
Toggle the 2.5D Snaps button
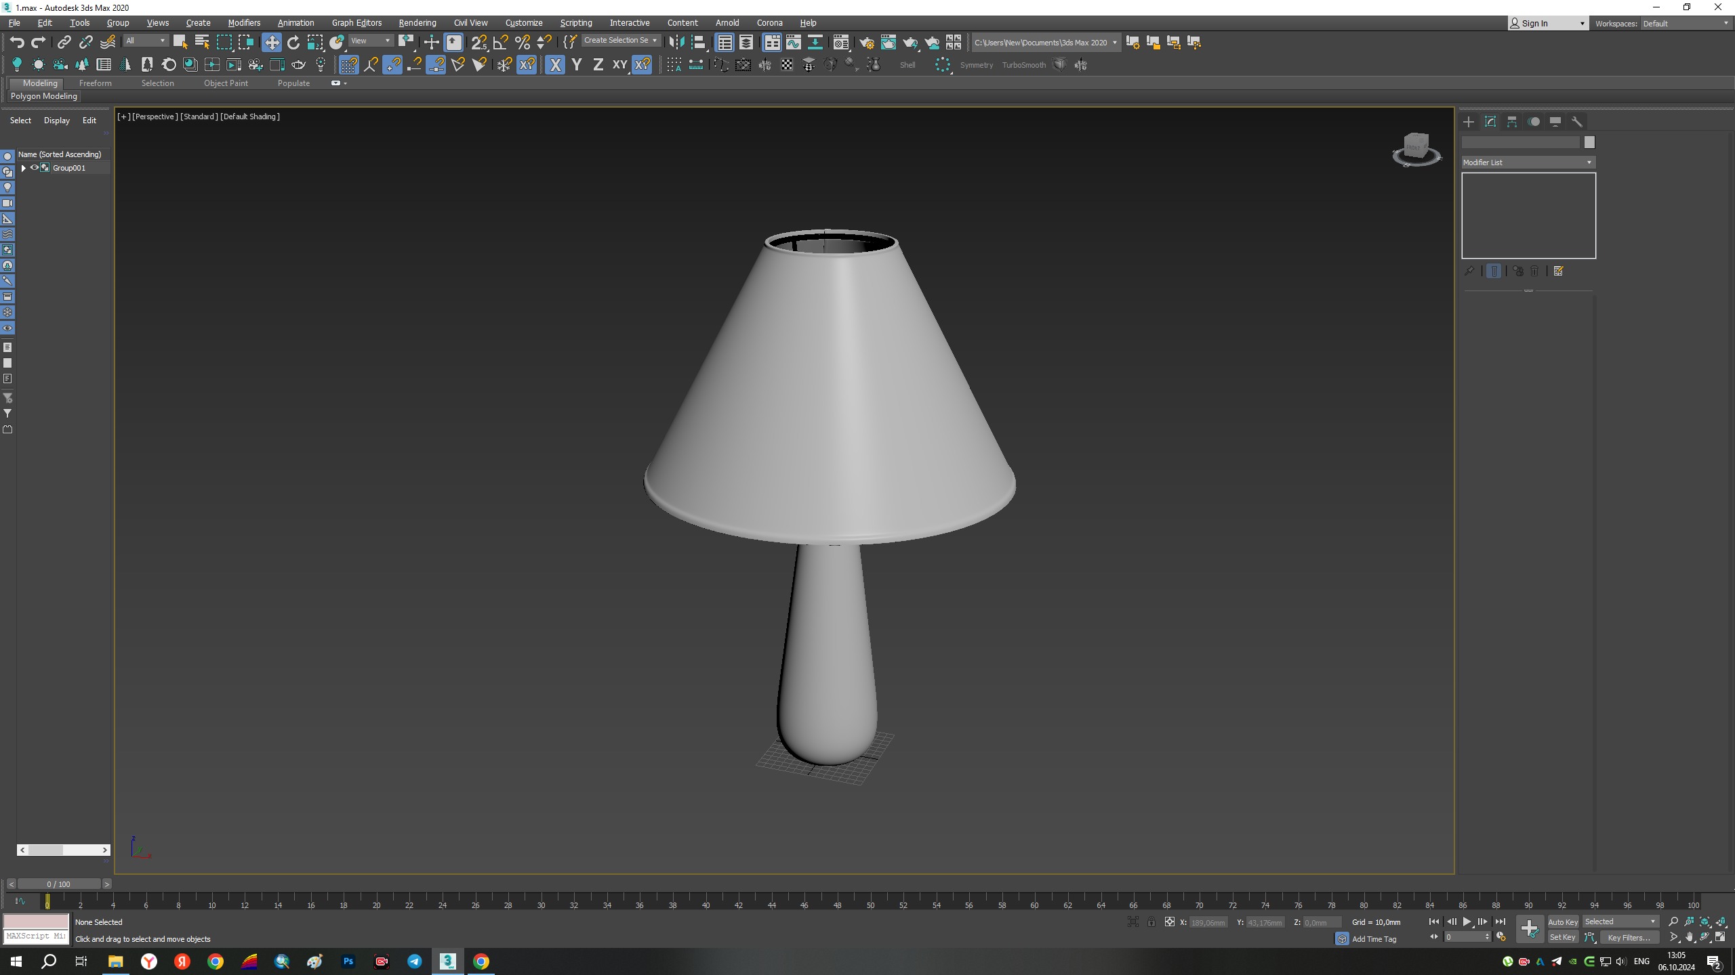tap(479, 43)
